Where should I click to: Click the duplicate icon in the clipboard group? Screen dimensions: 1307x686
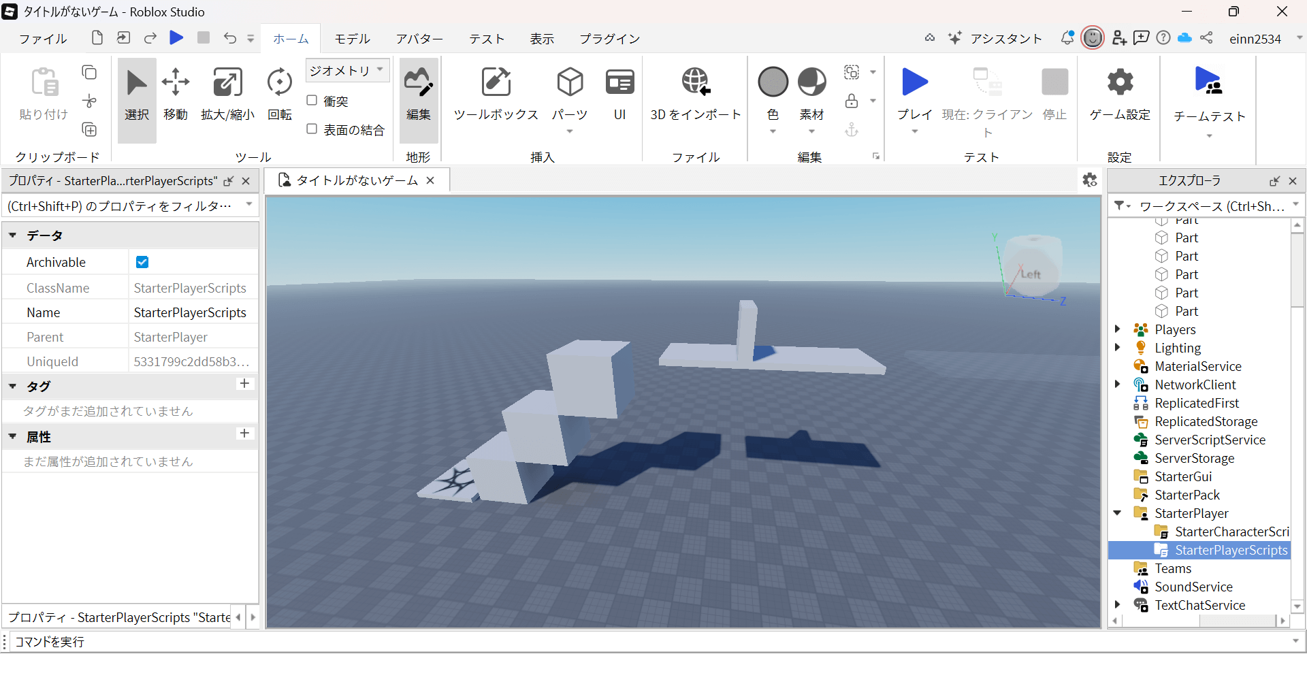click(x=89, y=129)
